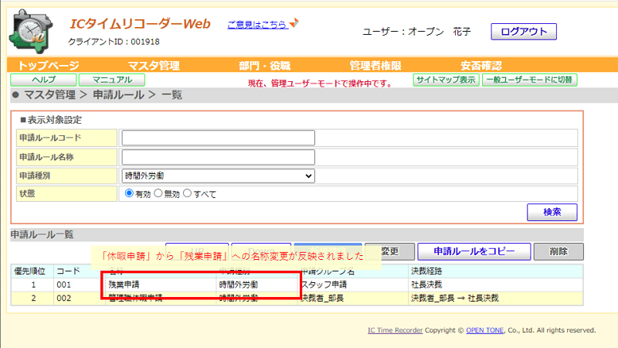Click 申請ルールをコピー button
This screenshot has width=618, height=348.
click(x=474, y=251)
